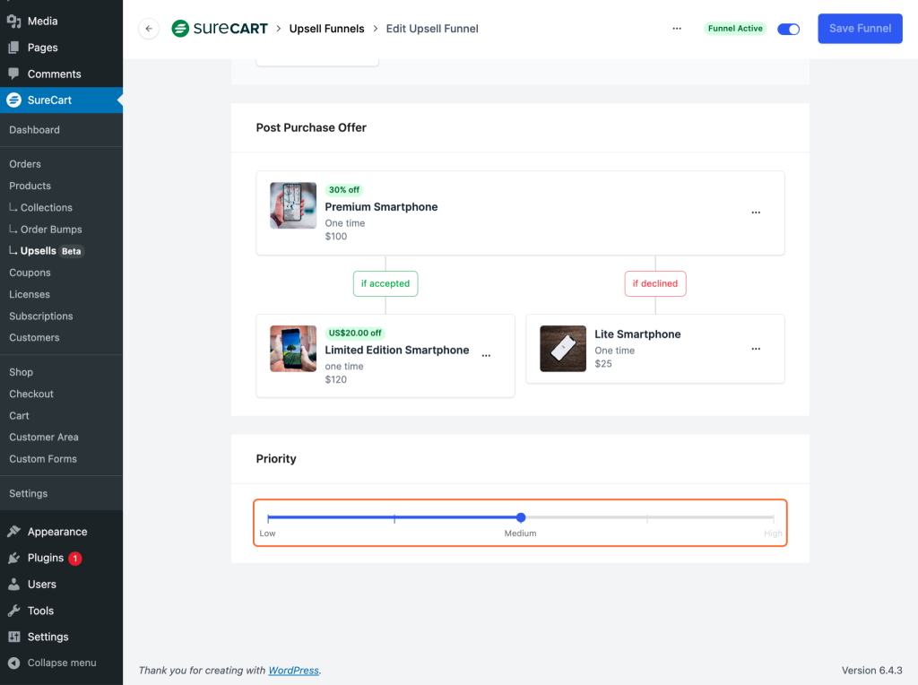
Task: Toggle the Funnel Active switch off
Action: (x=788, y=29)
